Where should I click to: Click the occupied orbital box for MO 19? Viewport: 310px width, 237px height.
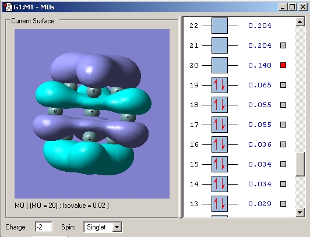coord(220,85)
